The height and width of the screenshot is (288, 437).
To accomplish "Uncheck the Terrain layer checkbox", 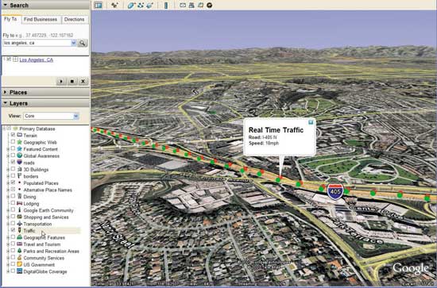I will click(x=13, y=135).
